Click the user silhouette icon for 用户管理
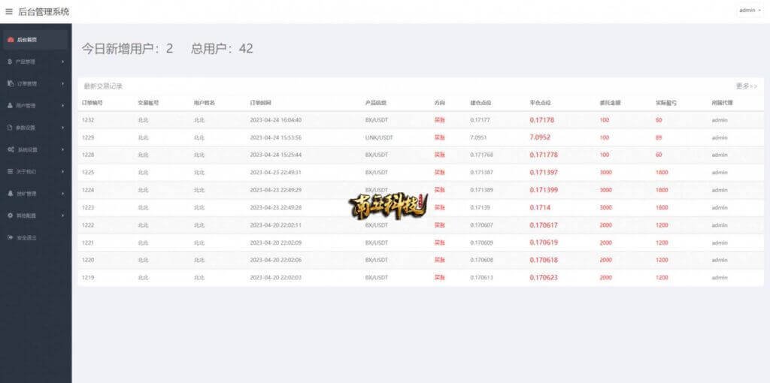Image resolution: width=770 pixels, height=383 pixels. (x=9, y=106)
